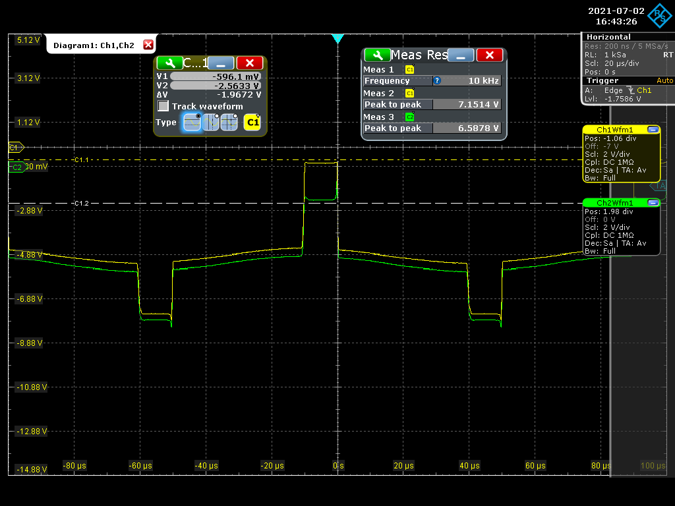Enable the Track waveform checkbox

[x=162, y=106]
